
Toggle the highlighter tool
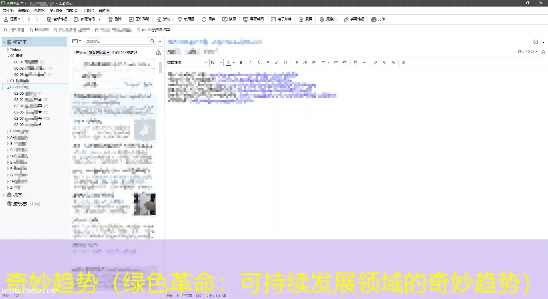point(277,63)
